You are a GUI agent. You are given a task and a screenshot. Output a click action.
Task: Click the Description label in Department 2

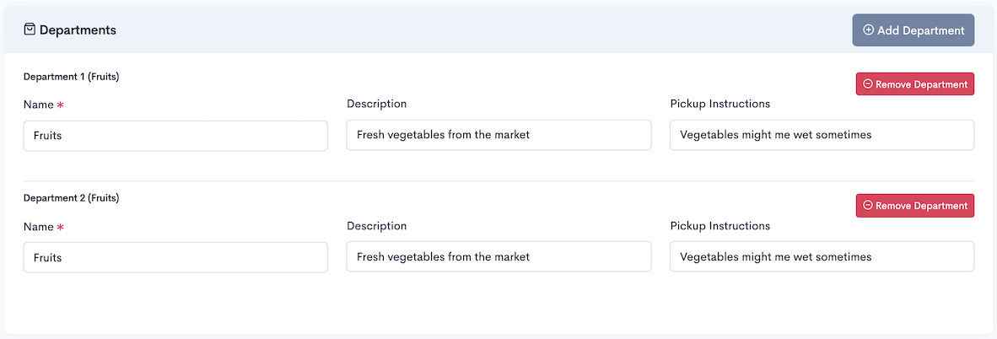376,226
